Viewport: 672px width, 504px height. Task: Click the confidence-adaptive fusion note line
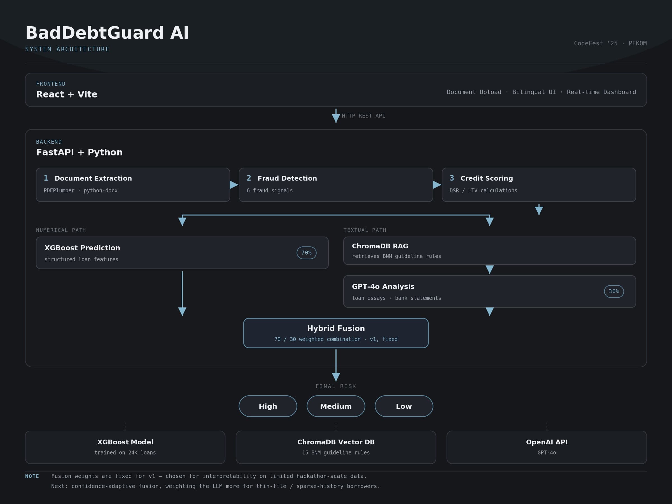[x=216, y=486]
